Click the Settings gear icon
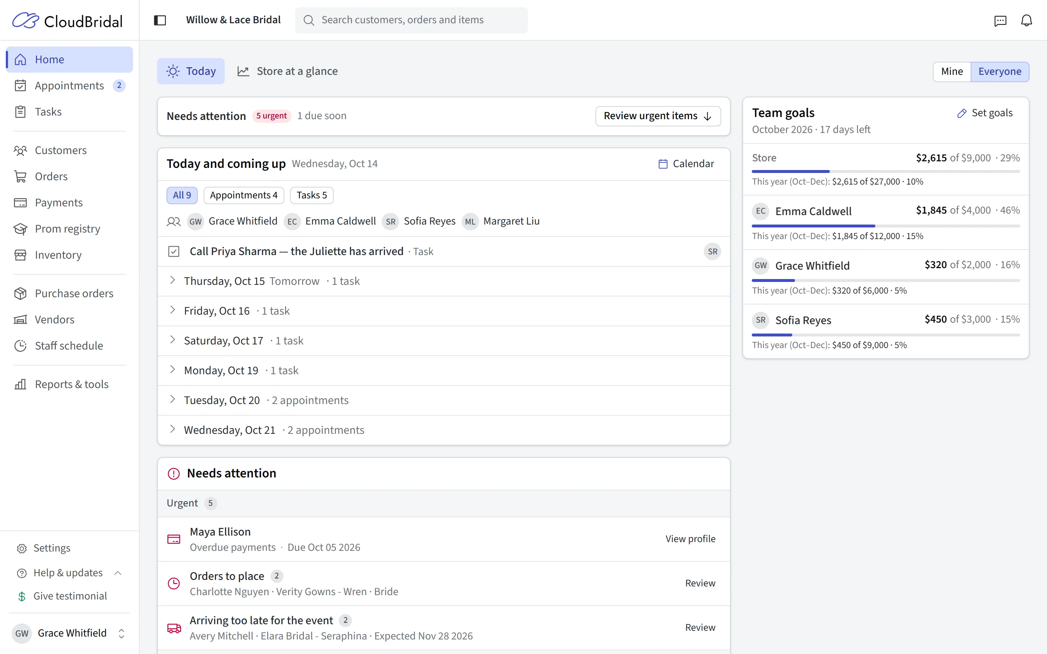The height and width of the screenshot is (654, 1047). point(22,549)
